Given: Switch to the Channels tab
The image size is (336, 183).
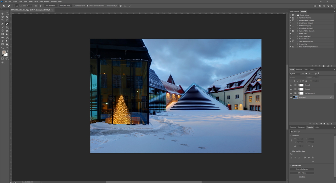Looking at the screenshot, I should coord(299,69).
